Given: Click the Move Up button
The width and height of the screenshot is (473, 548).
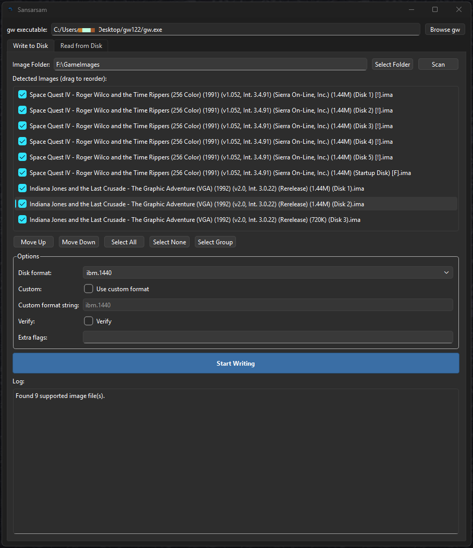Looking at the screenshot, I should pos(33,242).
